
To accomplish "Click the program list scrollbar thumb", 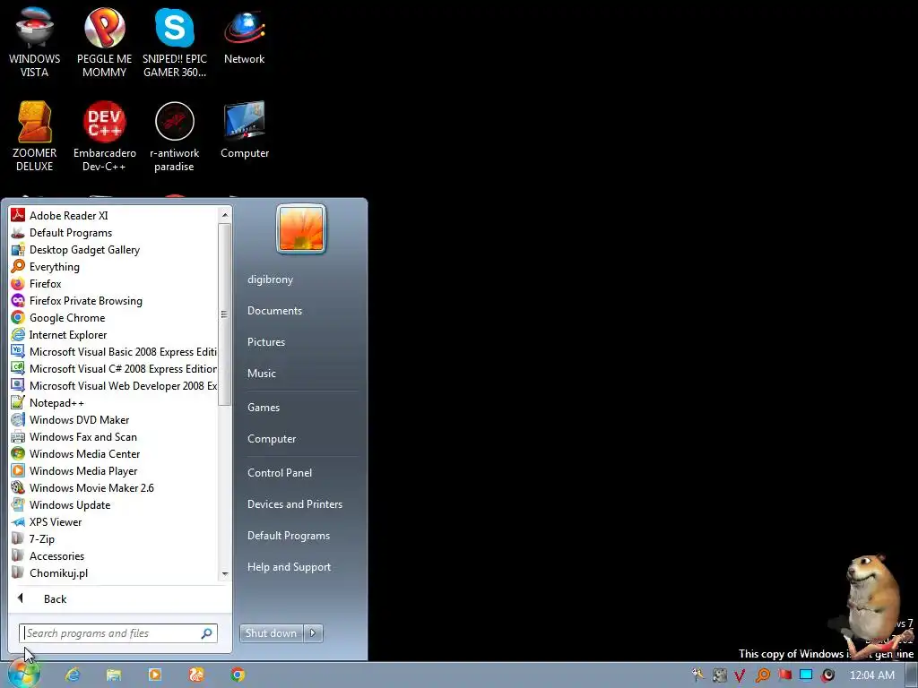I will [224, 314].
